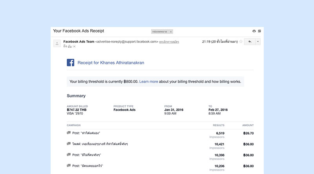This screenshot has height=174, width=314.
Task: Select the 10,421 results value
Action: click(219, 144)
